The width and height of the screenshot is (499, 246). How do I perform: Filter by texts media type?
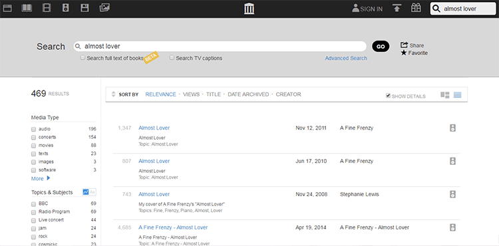pos(33,154)
